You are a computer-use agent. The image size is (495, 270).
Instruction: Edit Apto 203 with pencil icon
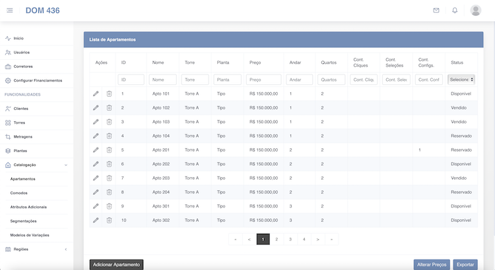tap(96, 178)
